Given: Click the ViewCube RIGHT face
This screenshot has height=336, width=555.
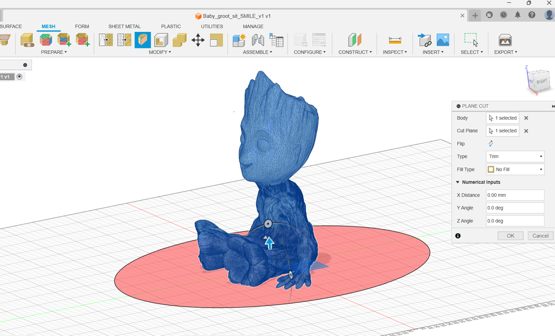Looking at the screenshot, I should click(542, 81).
